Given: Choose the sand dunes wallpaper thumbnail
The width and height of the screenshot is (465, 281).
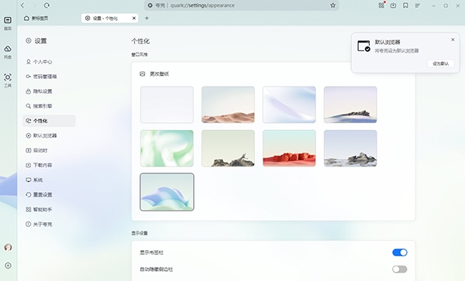Looking at the screenshot, I should click(228, 105).
